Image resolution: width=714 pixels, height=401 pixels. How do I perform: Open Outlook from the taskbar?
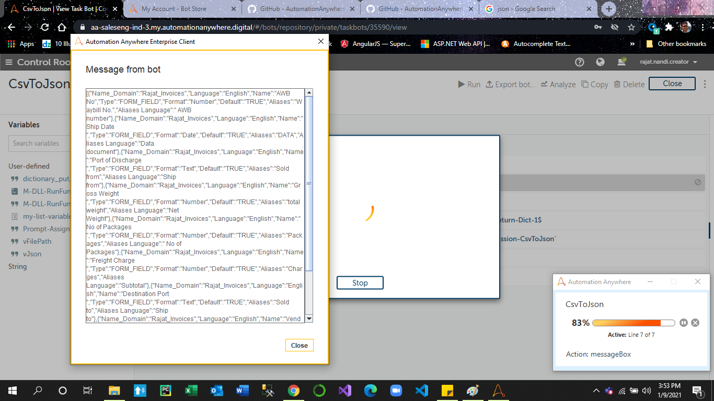[217, 391]
